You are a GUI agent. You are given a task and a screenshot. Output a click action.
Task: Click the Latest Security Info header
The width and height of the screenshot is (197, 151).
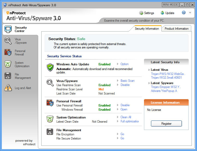166,62
